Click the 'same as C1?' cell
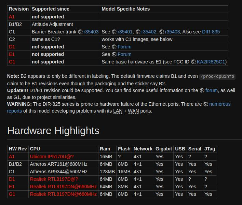The image size is (242, 205). click(x=65, y=39)
